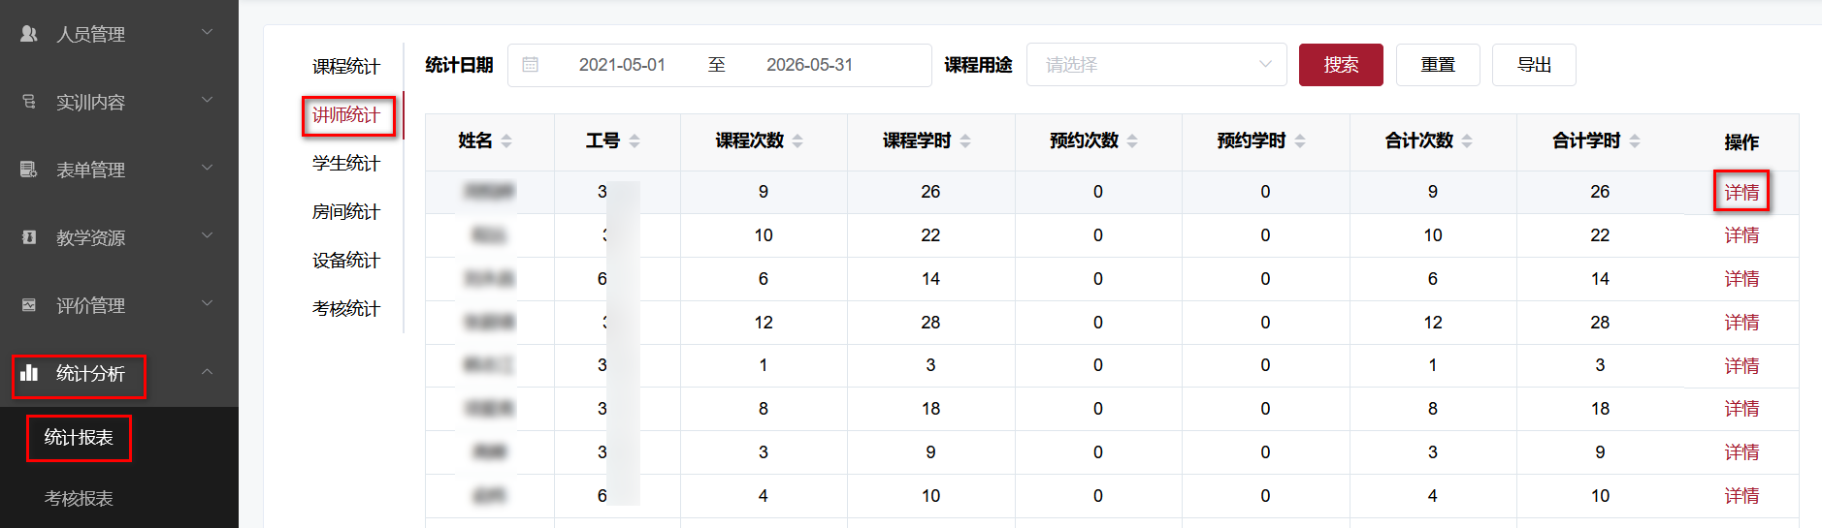Select 统计报表 submenu item
Viewport: 1822px width, 528px height.
79,438
